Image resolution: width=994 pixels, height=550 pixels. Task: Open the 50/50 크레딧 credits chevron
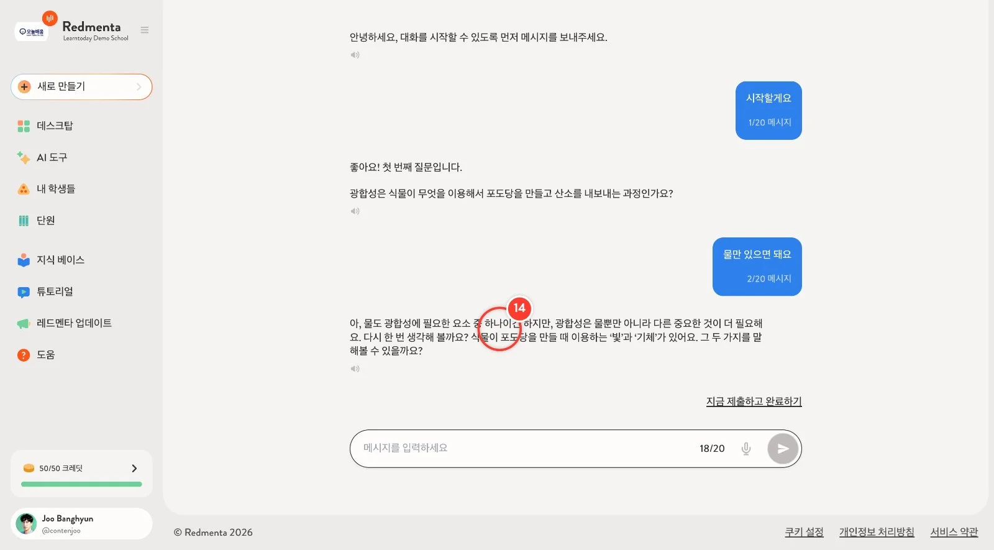134,469
